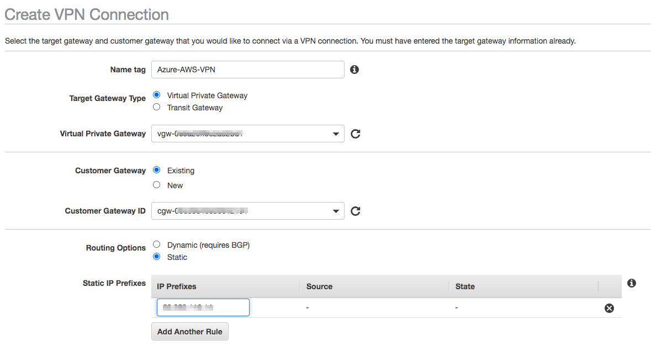
Task: Choose New for Customer Gateway
Action: click(156, 184)
